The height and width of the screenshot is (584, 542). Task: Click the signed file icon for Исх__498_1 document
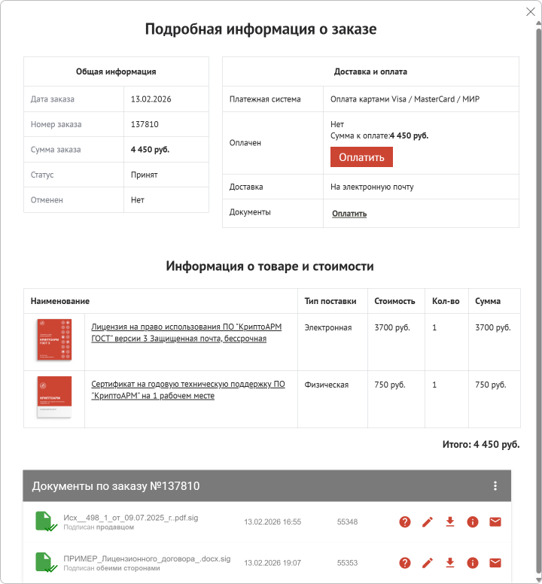click(45, 522)
